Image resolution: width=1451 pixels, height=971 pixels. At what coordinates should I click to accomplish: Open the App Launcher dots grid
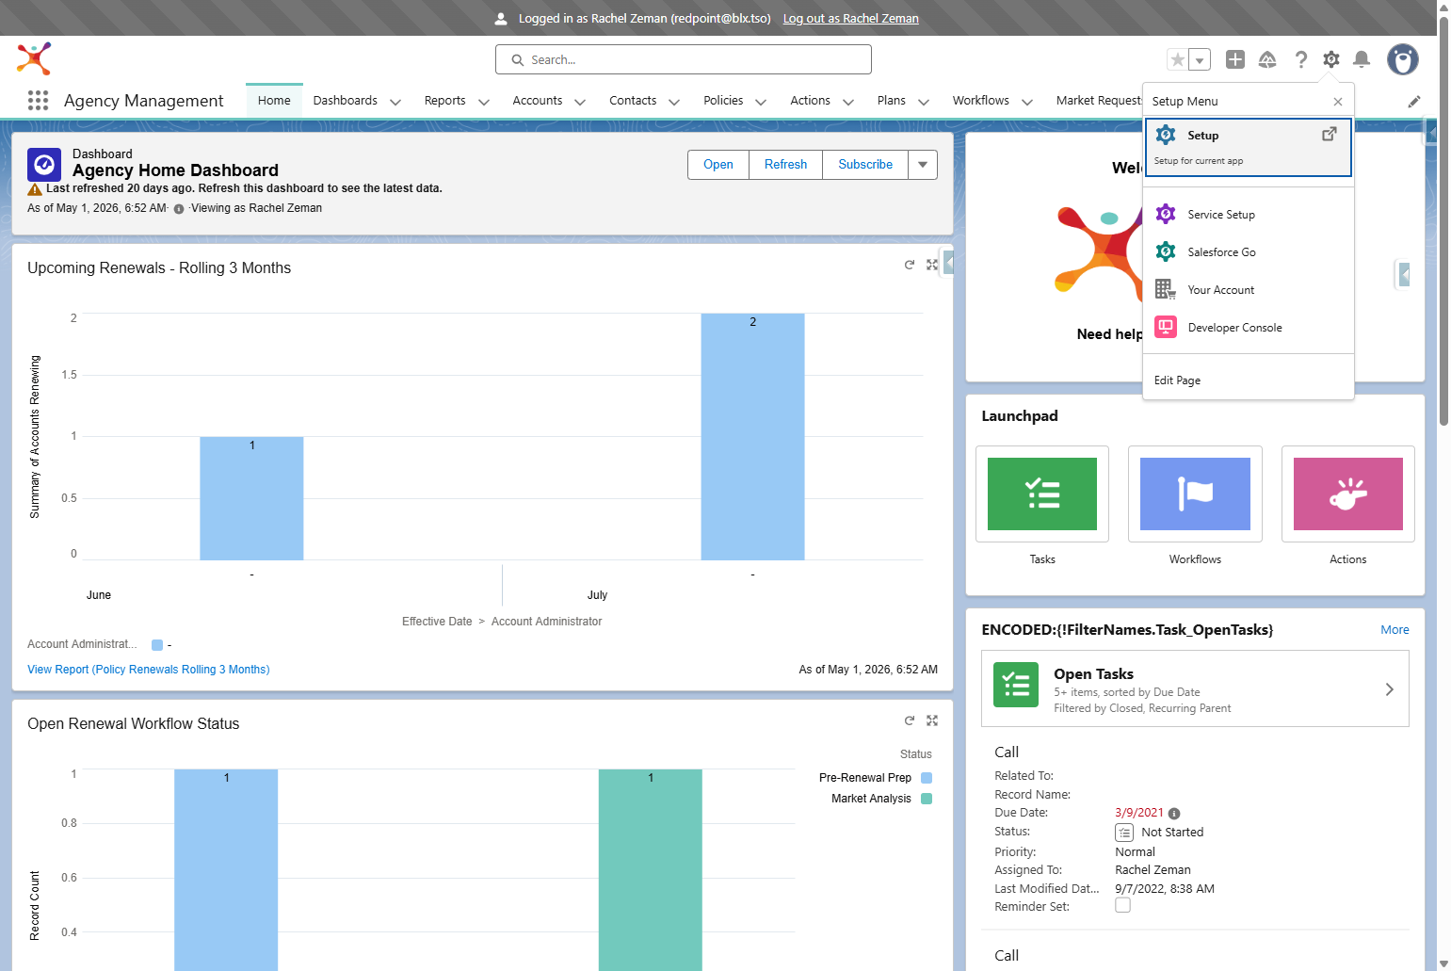click(x=38, y=101)
